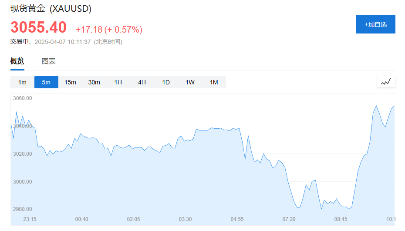Click the 3055.40 price value
This screenshot has height=231, width=405.
pyautogui.click(x=38, y=27)
